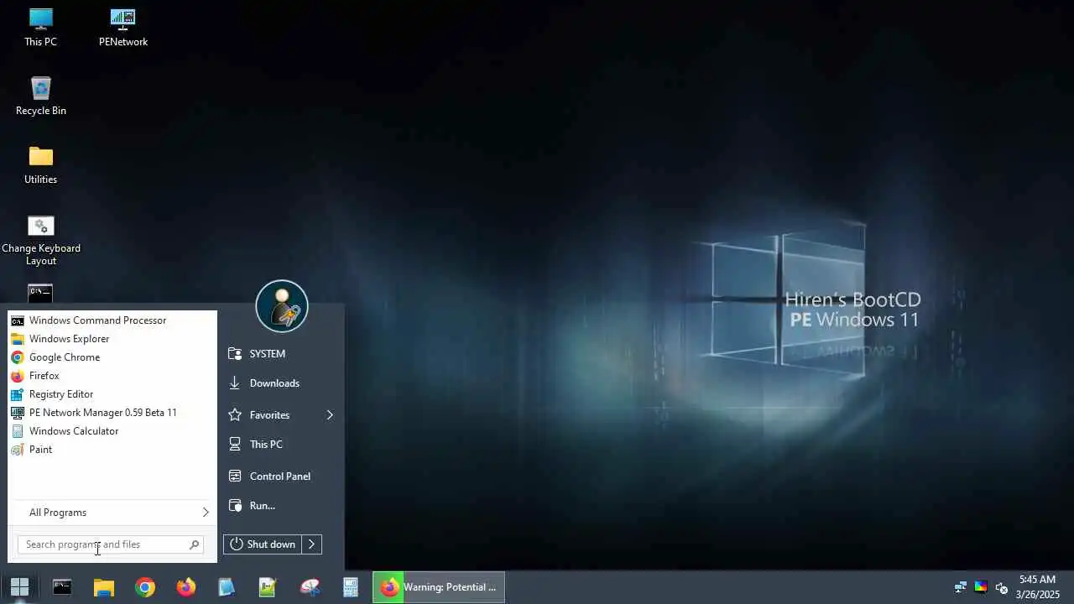Select the PENetwork desktop icon
This screenshot has height=604, width=1074.
click(x=123, y=28)
